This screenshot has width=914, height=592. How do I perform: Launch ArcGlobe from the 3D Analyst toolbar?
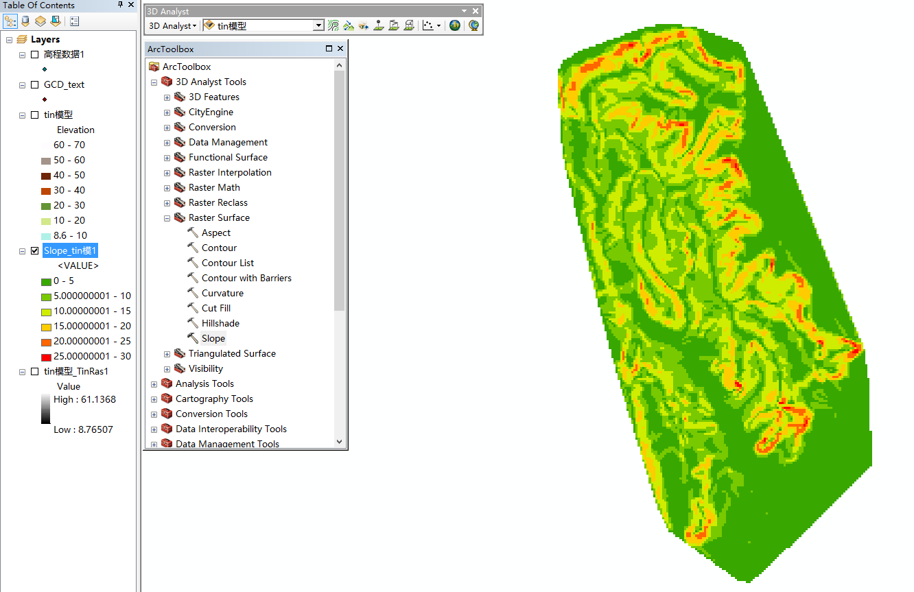[x=473, y=25]
